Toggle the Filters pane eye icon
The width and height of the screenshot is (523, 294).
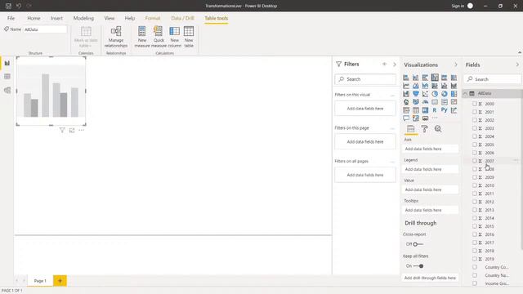pyautogui.click(x=384, y=64)
